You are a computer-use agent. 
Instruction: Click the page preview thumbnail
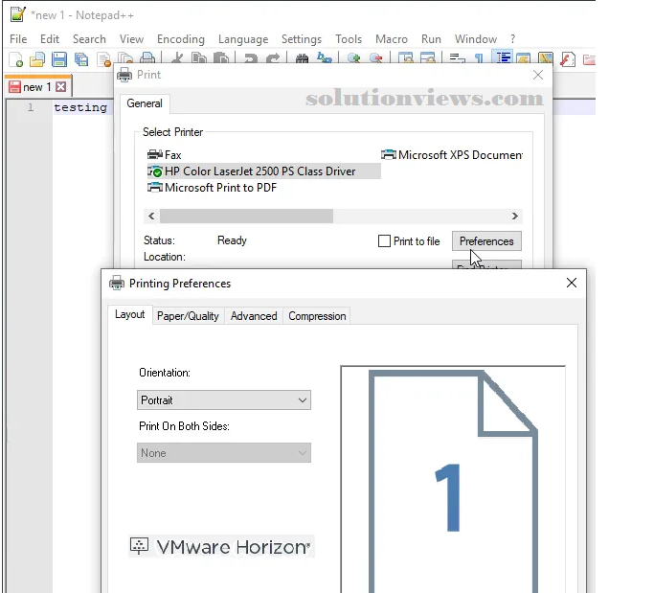pyautogui.click(x=453, y=479)
